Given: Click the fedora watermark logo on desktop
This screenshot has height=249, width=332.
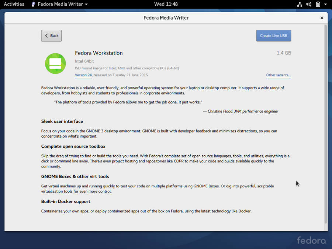Looking at the screenshot, I should pos(311,241).
